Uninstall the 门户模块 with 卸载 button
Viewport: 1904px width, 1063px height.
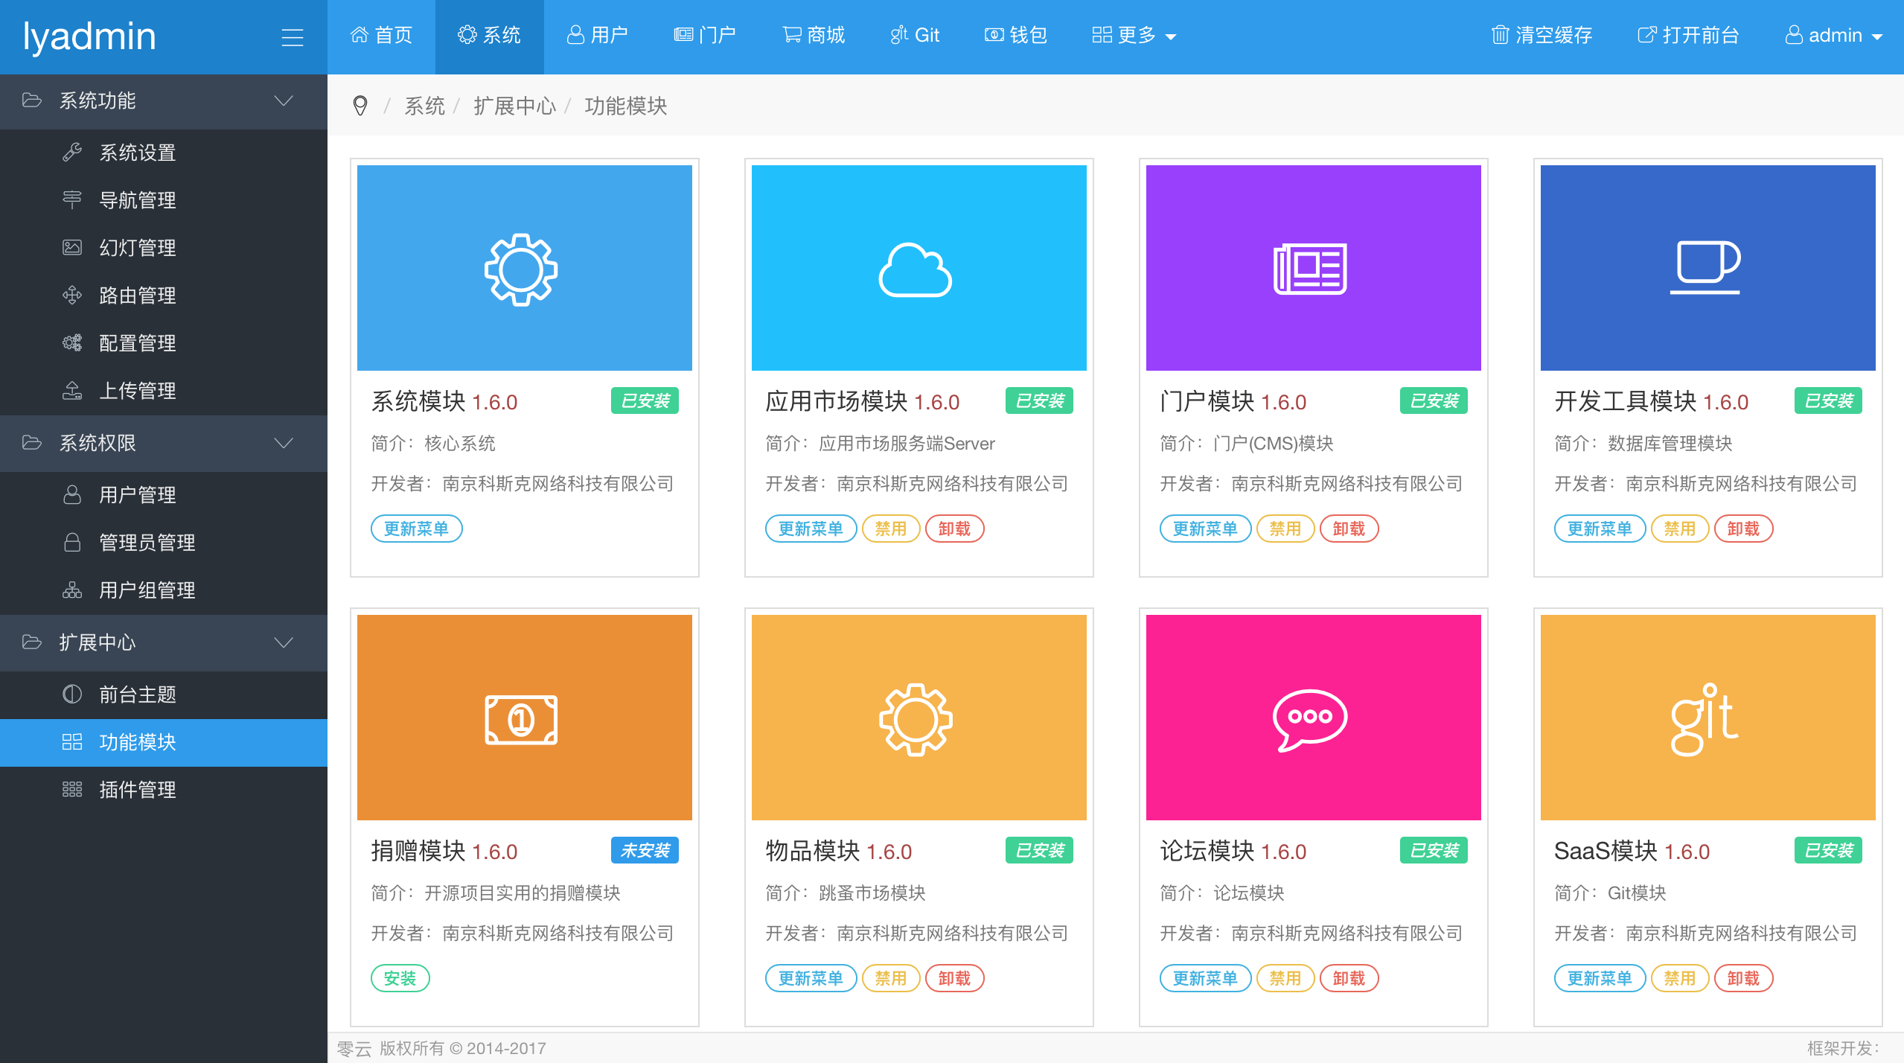coord(1348,529)
